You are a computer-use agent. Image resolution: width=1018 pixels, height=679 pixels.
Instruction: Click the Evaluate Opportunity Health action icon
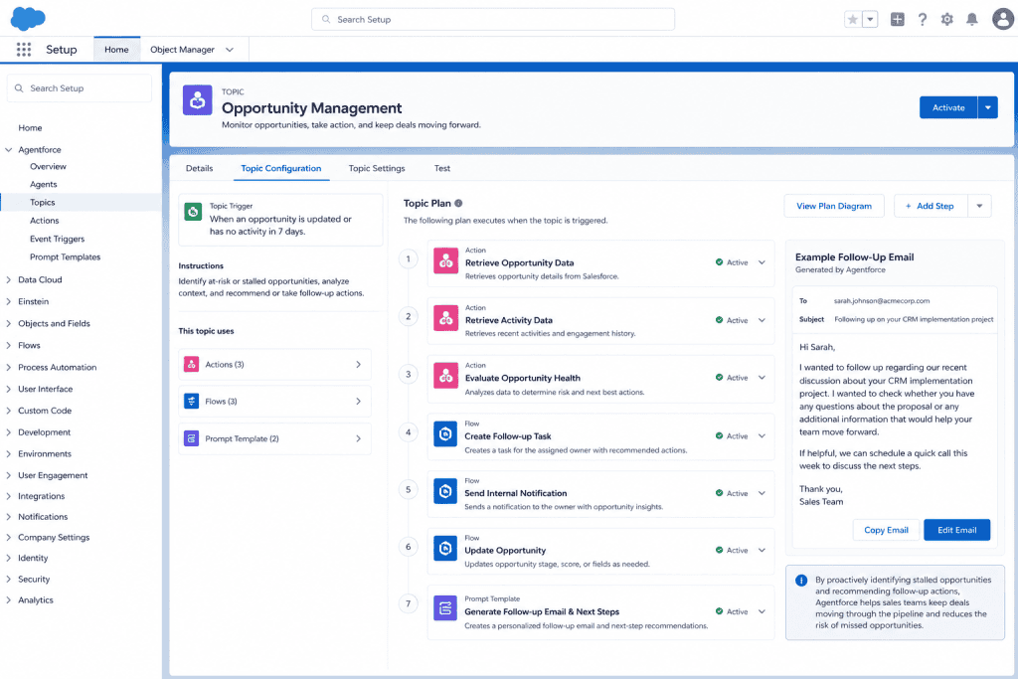[x=446, y=376]
